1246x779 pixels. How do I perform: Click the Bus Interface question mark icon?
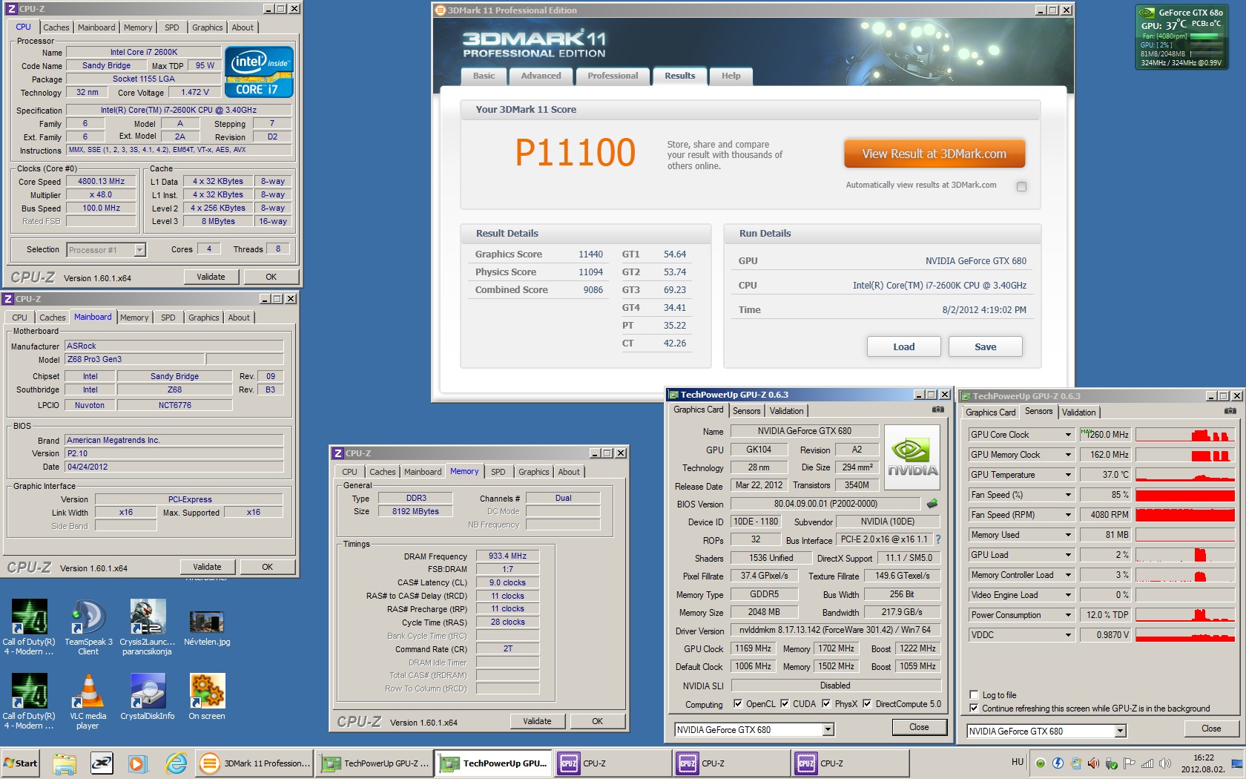click(x=937, y=539)
